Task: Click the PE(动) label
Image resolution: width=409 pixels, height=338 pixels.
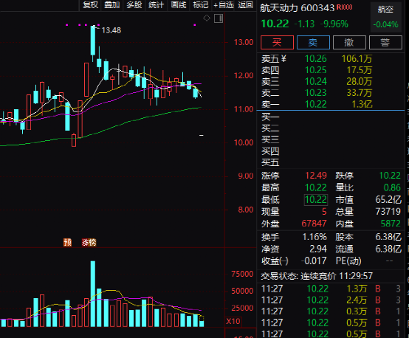Action: click(x=348, y=261)
